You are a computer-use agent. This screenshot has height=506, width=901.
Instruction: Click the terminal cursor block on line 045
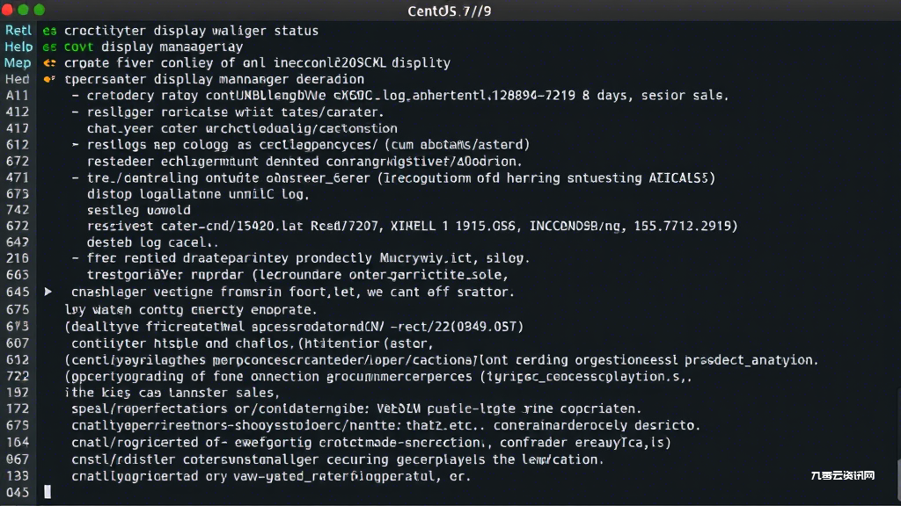[48, 492]
